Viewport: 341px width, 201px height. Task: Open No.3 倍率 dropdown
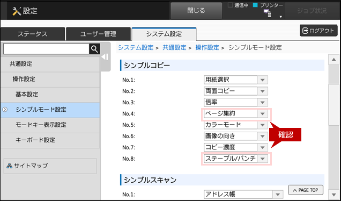pos(236,102)
